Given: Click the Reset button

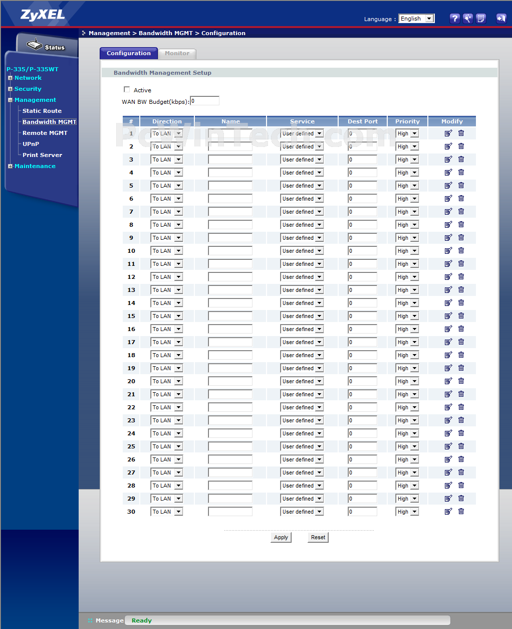Looking at the screenshot, I should pyautogui.click(x=318, y=537).
